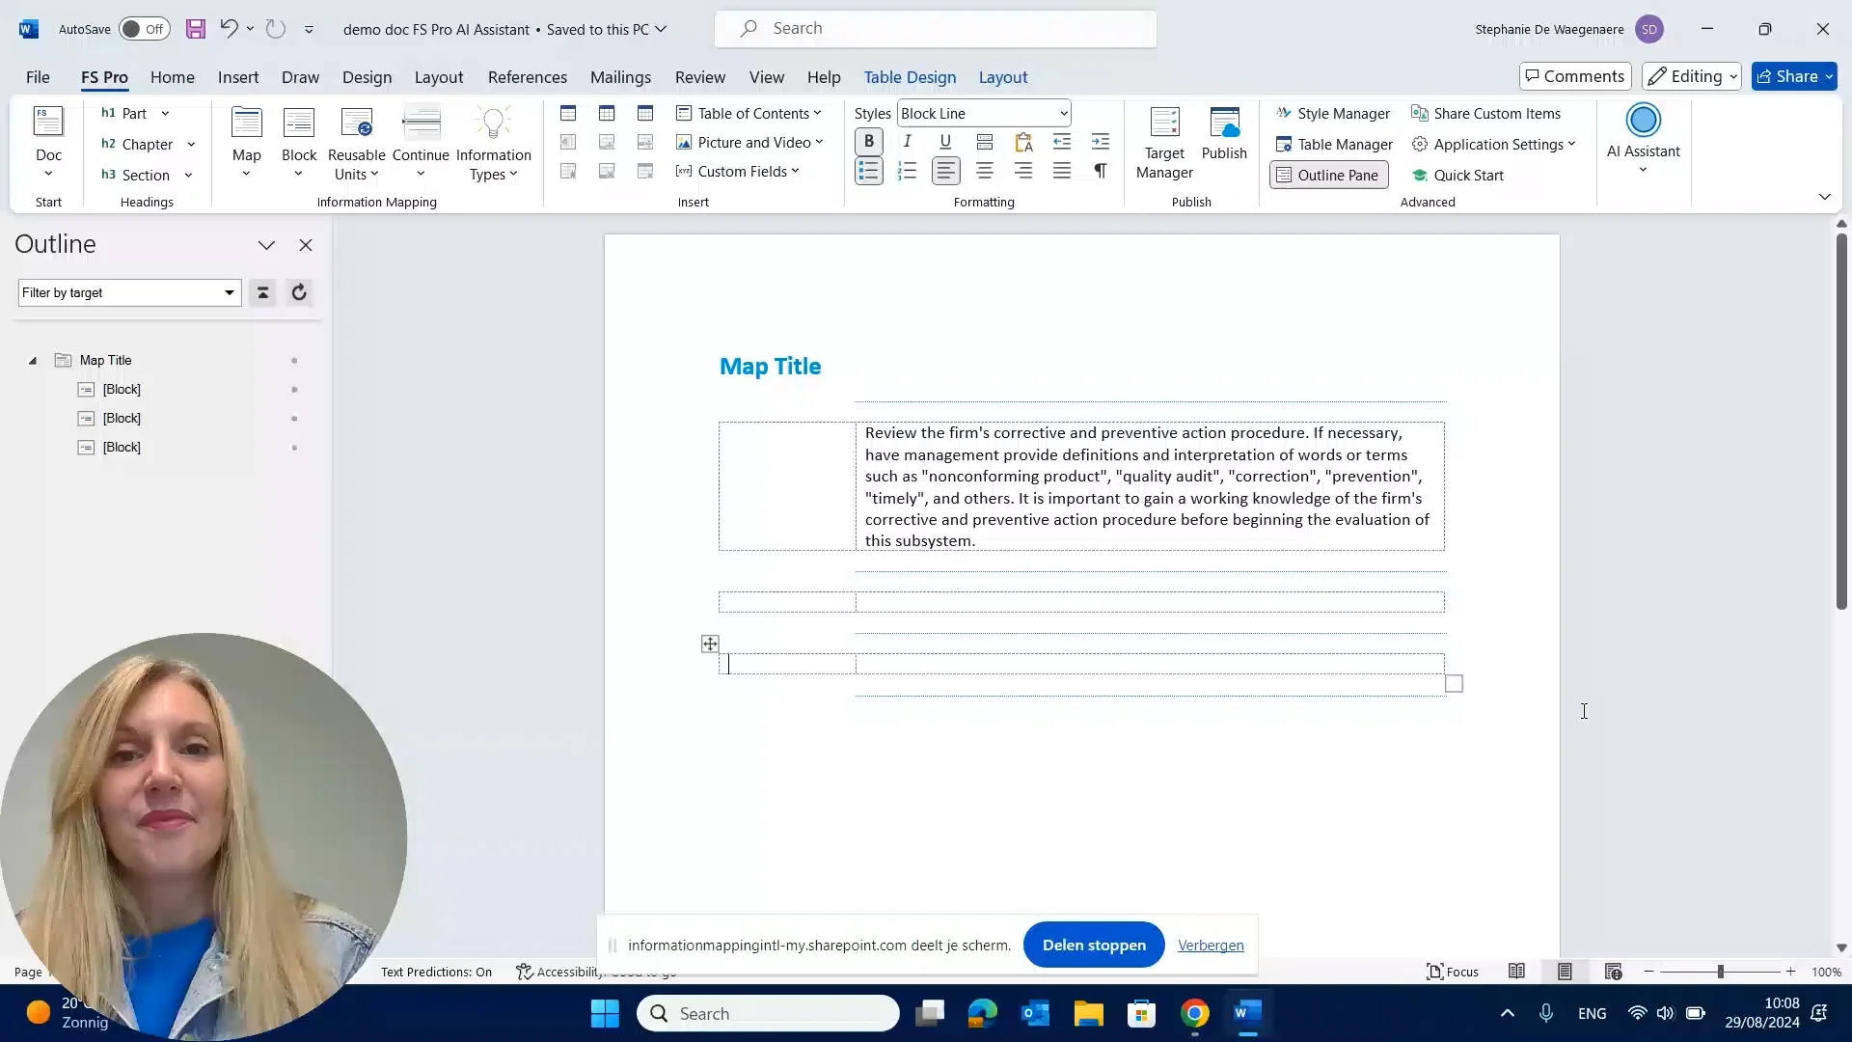Screen dimensions: 1852x1042
Task: Click the Delen stoppen button
Action: tap(1092, 945)
